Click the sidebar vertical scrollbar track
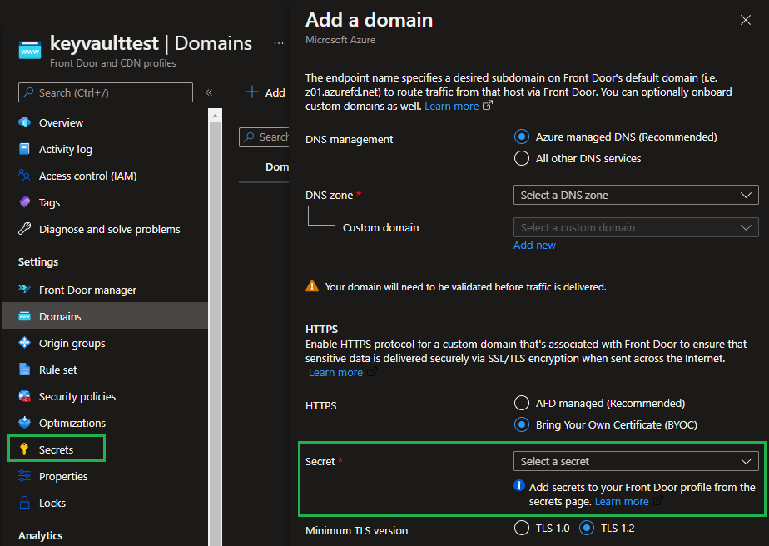Viewport: 769px width, 546px height. (x=215, y=334)
